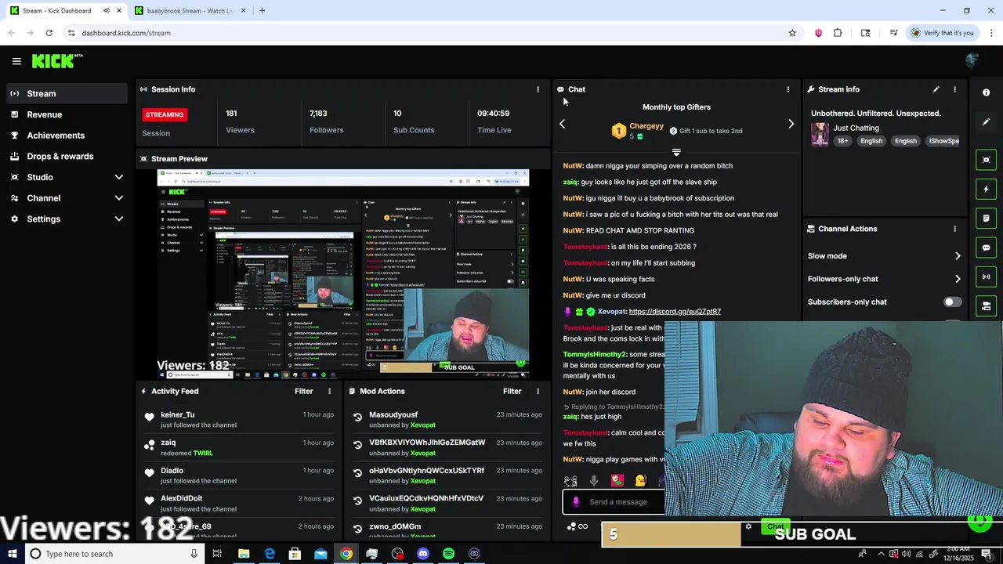Open Stream info panel options menu
Screen dimensions: 1003x564
(954, 89)
